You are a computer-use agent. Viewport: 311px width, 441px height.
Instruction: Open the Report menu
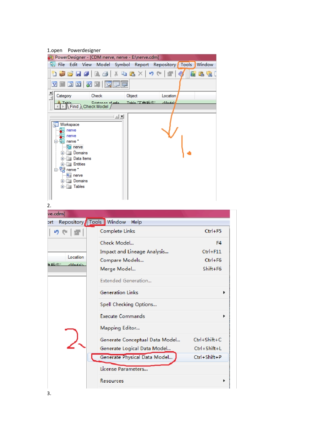142,64
